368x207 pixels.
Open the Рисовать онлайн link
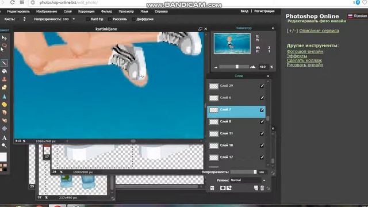tap(305, 65)
